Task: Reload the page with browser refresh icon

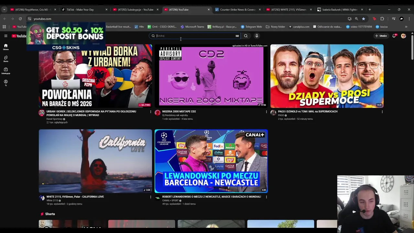Action: 20,19
